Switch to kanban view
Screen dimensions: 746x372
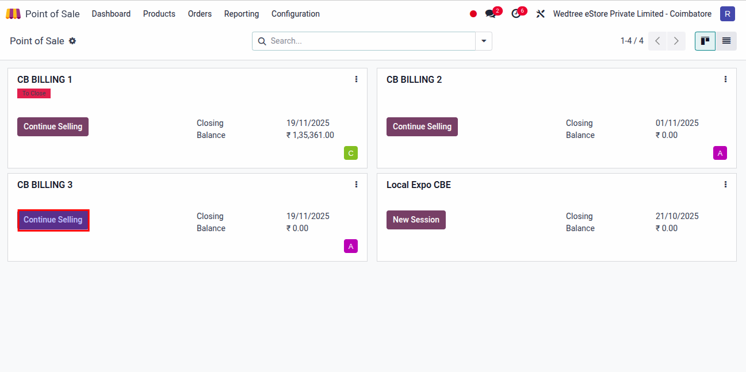[705, 41]
